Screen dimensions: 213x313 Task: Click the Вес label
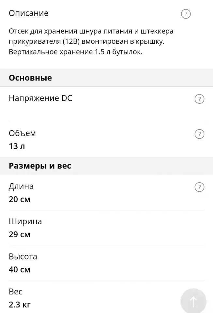[x=16, y=291]
